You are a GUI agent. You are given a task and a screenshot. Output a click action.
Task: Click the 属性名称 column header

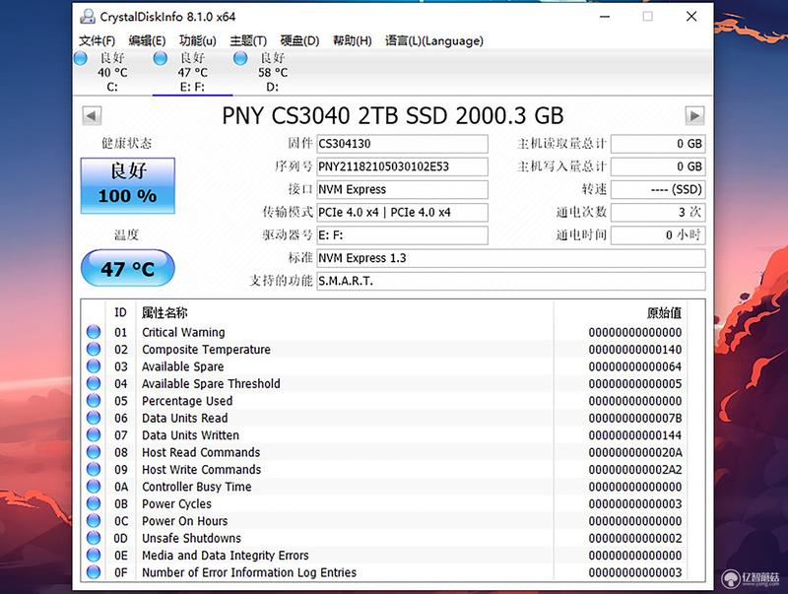(x=164, y=312)
